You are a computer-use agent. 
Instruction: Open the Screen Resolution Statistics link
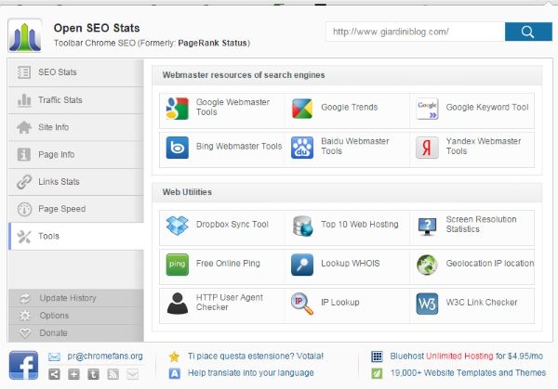tap(481, 224)
